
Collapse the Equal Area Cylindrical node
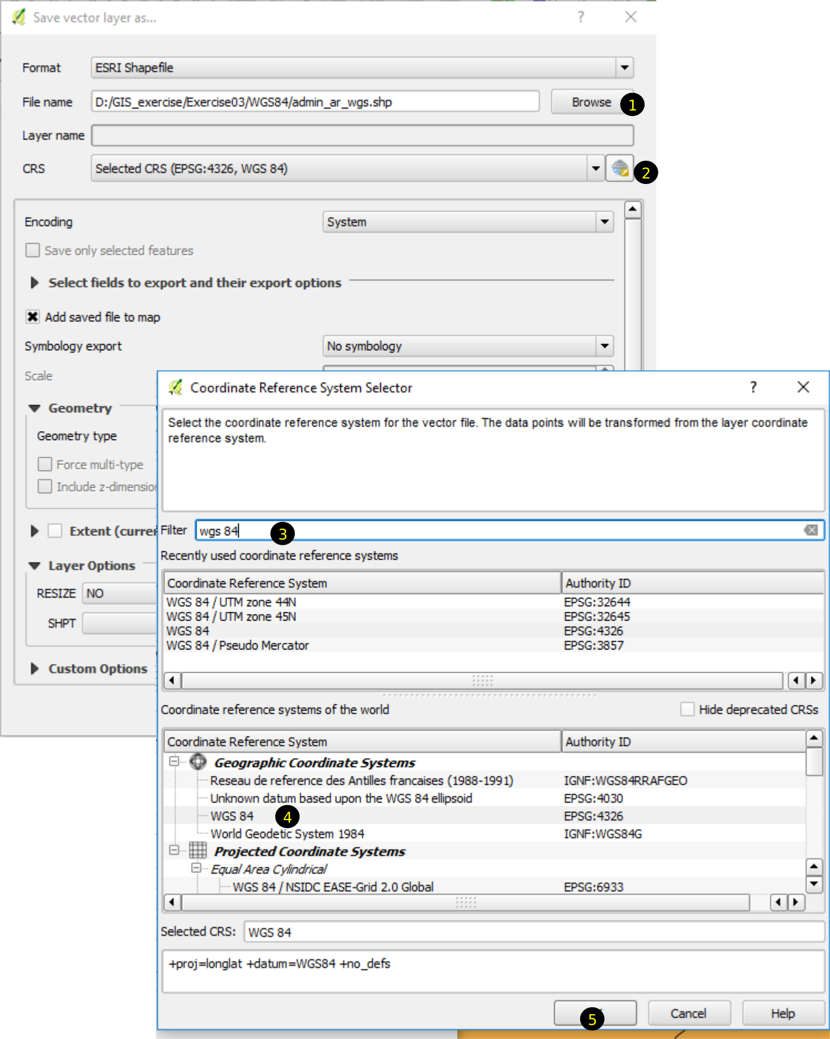(x=196, y=868)
